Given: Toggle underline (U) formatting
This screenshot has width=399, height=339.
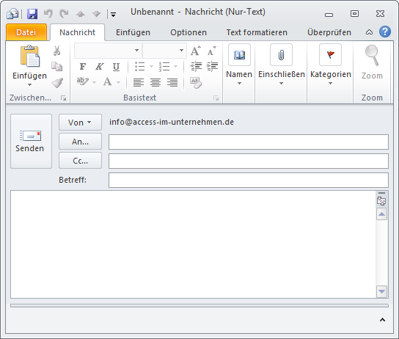Looking at the screenshot, I should 116,67.
